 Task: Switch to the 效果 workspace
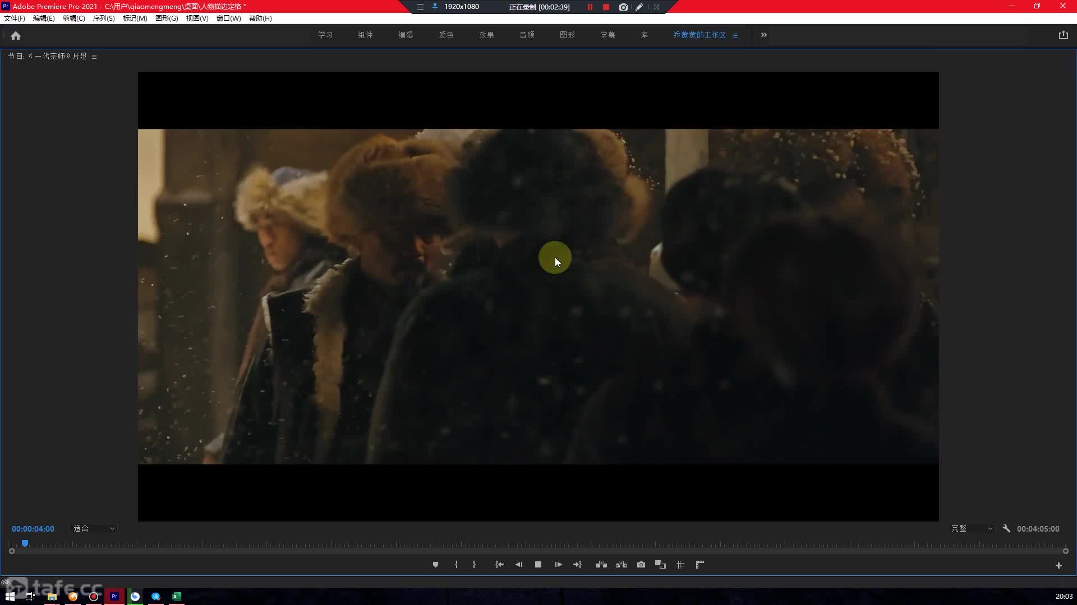point(487,35)
